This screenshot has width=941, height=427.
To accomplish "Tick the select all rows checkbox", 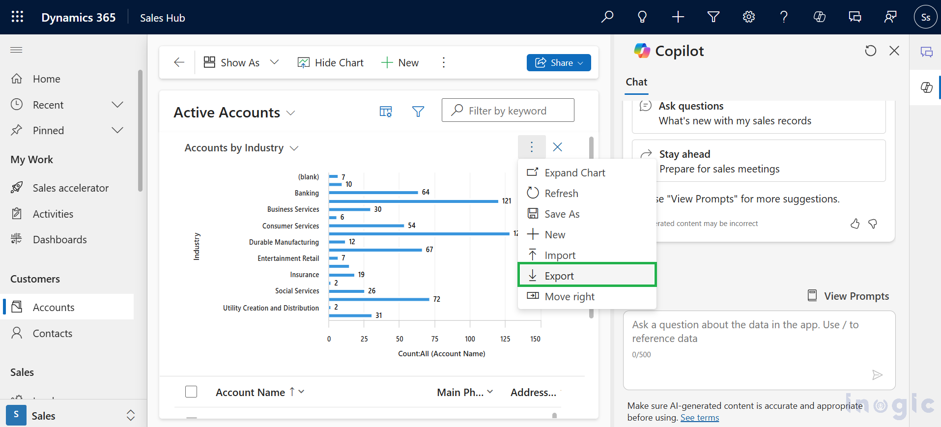I will click(x=191, y=392).
